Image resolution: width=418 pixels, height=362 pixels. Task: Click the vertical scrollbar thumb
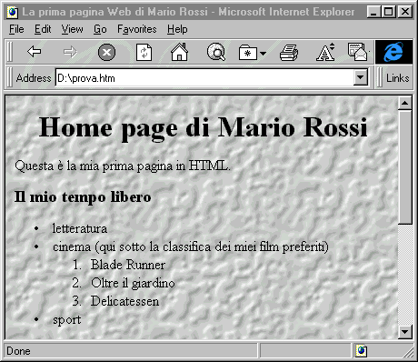click(405, 167)
